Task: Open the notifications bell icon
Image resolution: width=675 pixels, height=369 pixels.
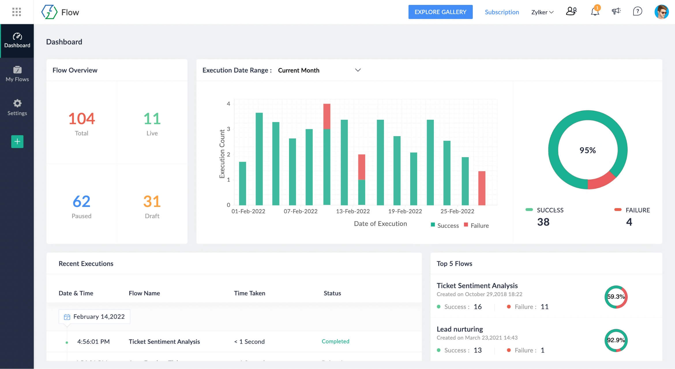Action: point(595,12)
